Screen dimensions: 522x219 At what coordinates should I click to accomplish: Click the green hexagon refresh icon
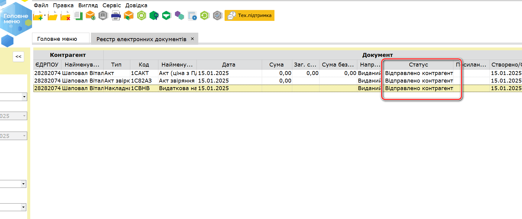(x=205, y=16)
